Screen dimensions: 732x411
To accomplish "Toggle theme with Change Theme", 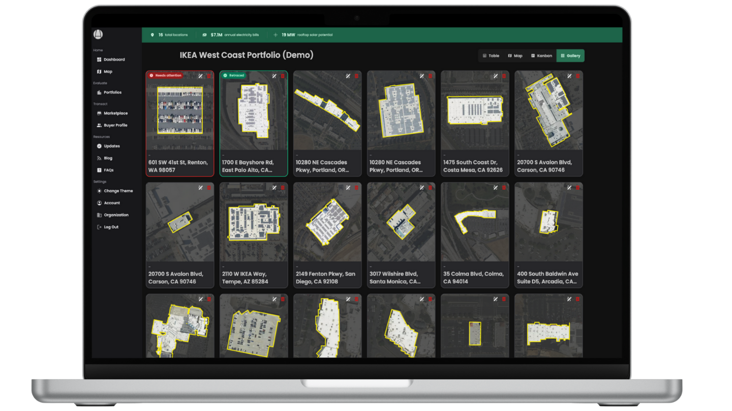I will pos(118,191).
